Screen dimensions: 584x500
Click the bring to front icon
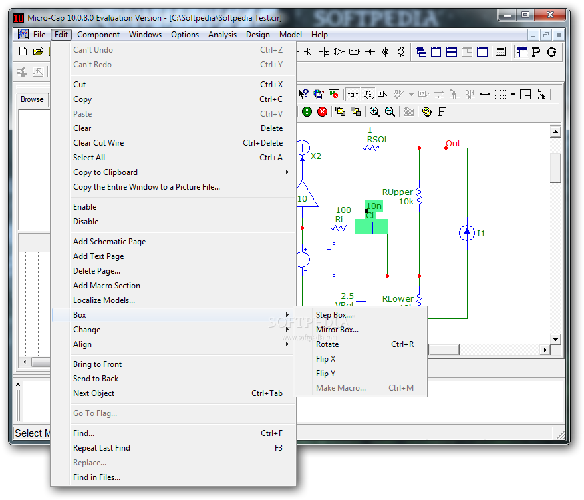(340, 111)
